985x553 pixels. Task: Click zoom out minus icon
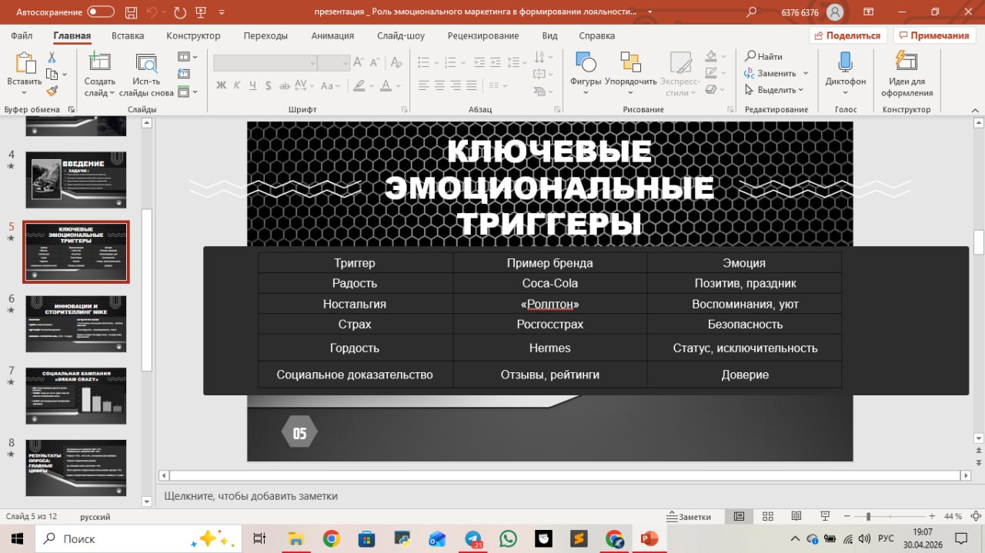point(849,516)
